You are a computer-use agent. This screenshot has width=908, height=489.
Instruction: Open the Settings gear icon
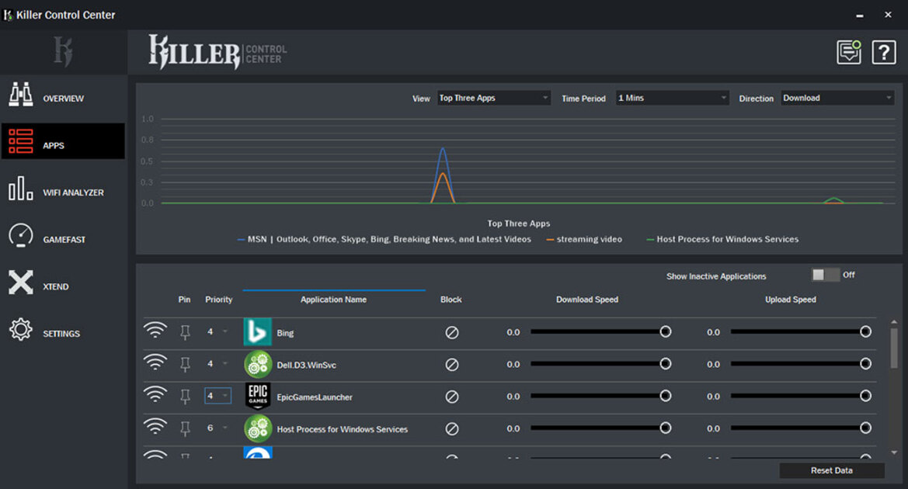21,329
